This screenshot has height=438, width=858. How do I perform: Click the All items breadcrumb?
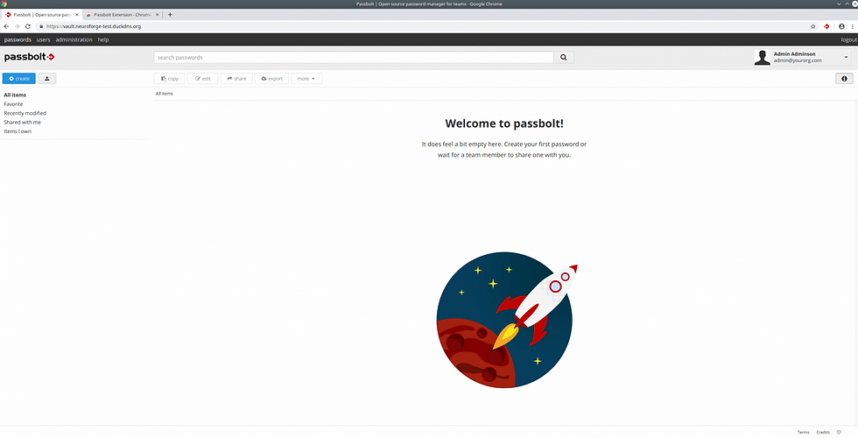point(165,94)
